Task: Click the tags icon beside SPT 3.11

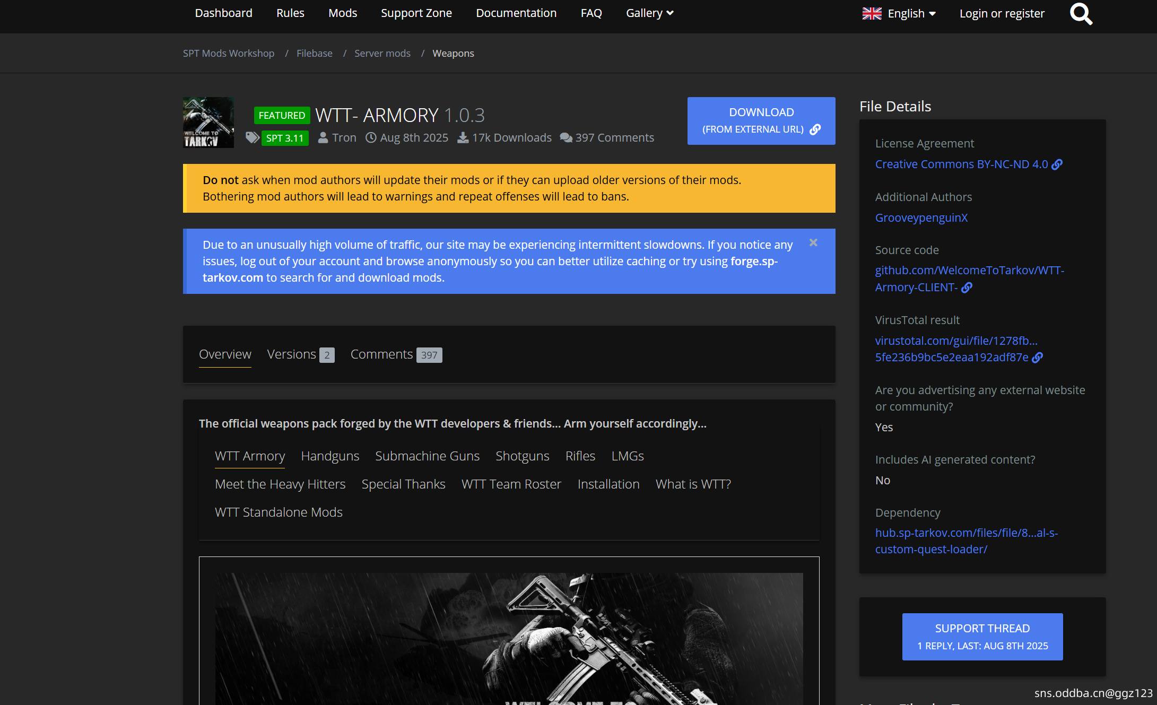Action: click(253, 138)
